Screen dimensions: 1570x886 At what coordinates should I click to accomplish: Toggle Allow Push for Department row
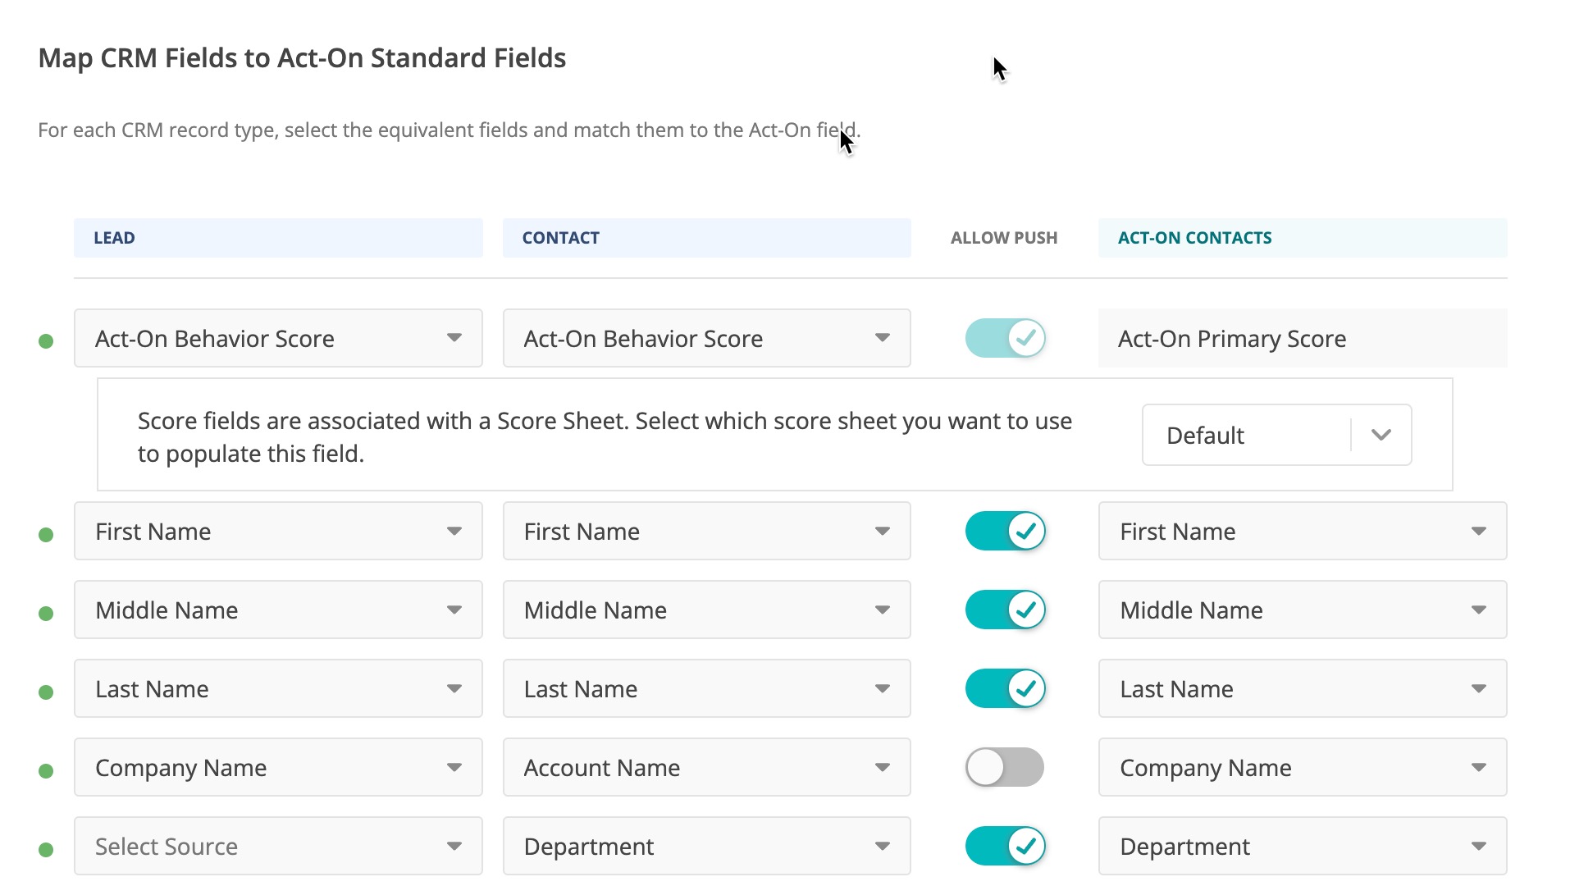point(1005,847)
